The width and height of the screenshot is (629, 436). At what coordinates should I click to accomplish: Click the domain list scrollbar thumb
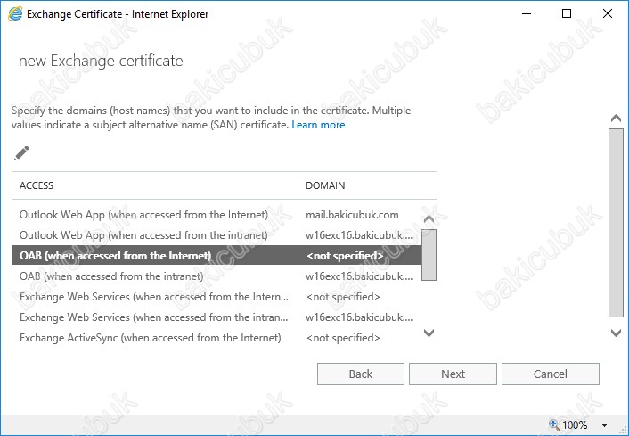coord(429,255)
